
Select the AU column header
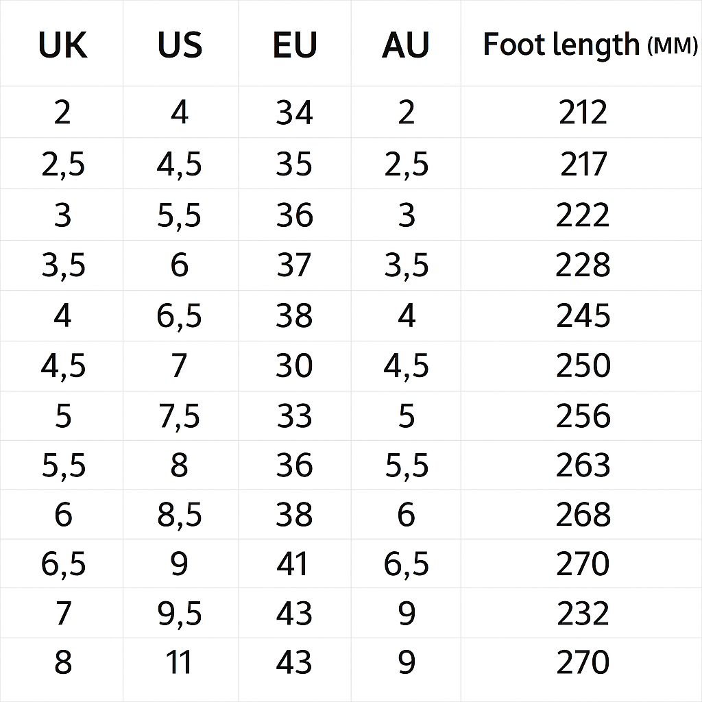coord(406,45)
